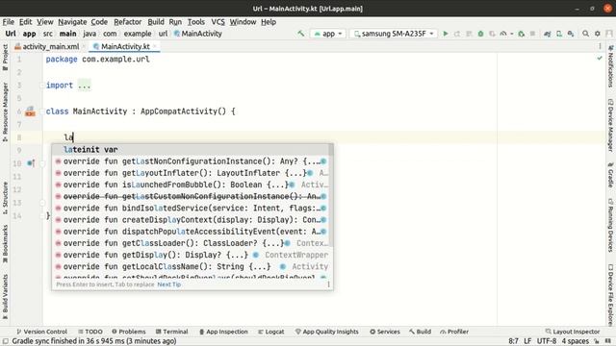Viewport: 616px width, 346px height.
Task: Collapse the MainActivity class fold marker
Action: [41, 111]
